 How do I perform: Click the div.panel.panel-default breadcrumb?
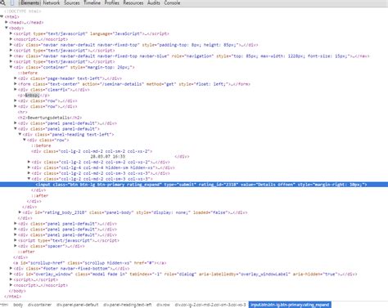coord(78,305)
